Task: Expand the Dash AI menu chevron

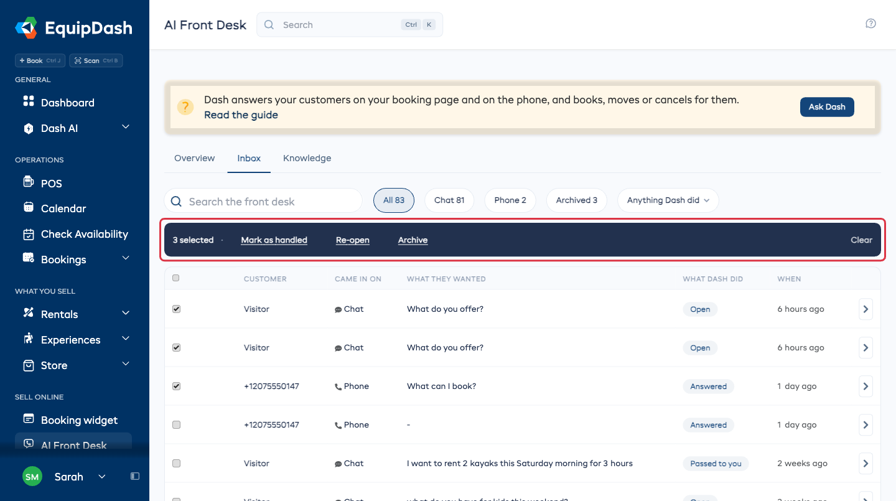Action: coord(125,127)
